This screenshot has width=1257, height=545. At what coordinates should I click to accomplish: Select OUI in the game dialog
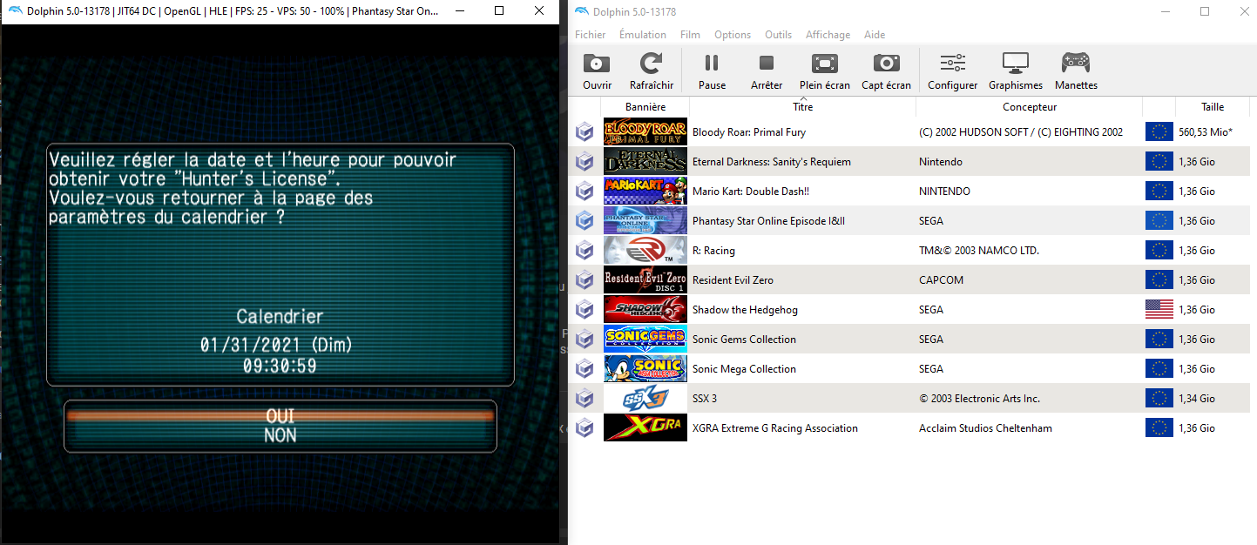[280, 416]
